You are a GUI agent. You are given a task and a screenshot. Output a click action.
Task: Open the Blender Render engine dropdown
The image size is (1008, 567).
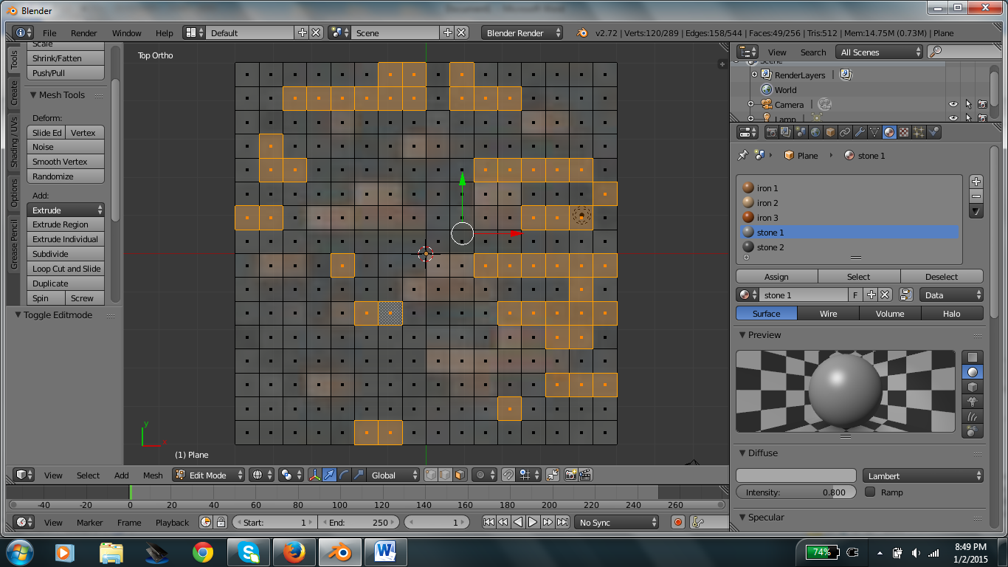tap(522, 32)
